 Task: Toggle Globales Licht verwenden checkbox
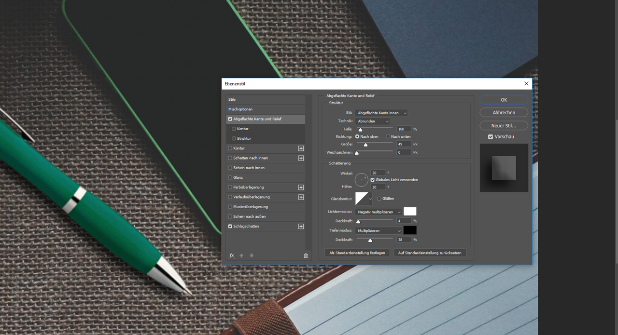click(373, 180)
